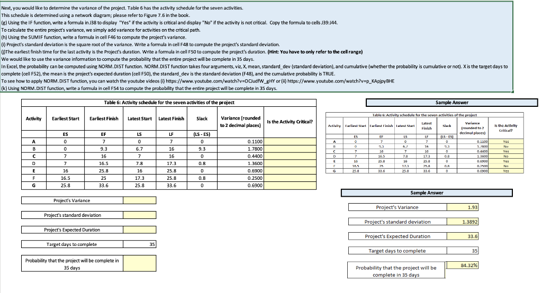
Task: Select the activity 'D' label in the main table
Action: pos(33,163)
